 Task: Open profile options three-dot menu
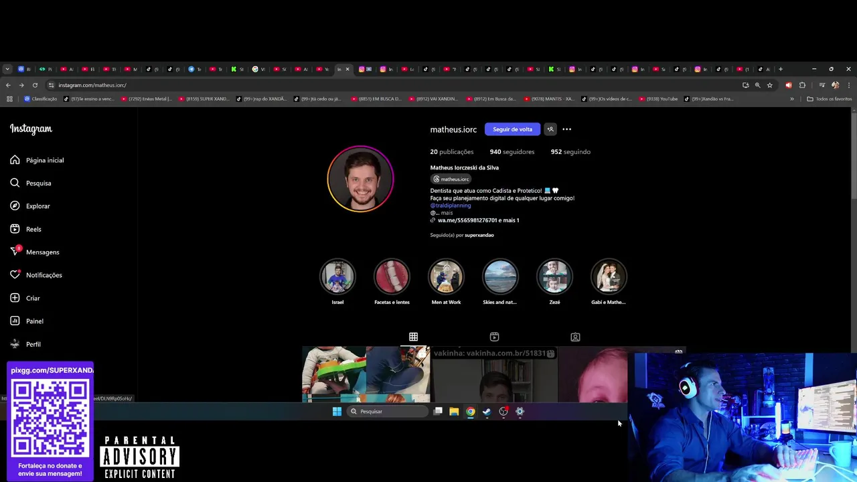567,129
